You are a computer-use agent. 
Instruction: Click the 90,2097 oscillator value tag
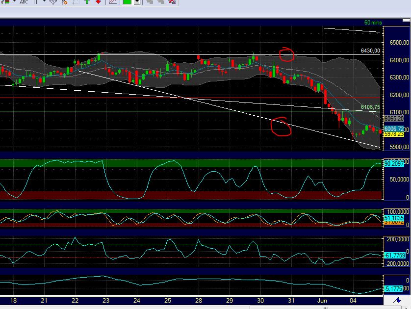click(x=394, y=164)
